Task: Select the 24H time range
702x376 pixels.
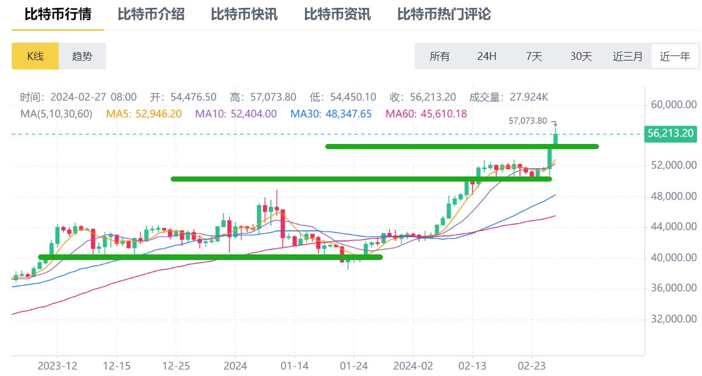Action: pyautogui.click(x=486, y=56)
